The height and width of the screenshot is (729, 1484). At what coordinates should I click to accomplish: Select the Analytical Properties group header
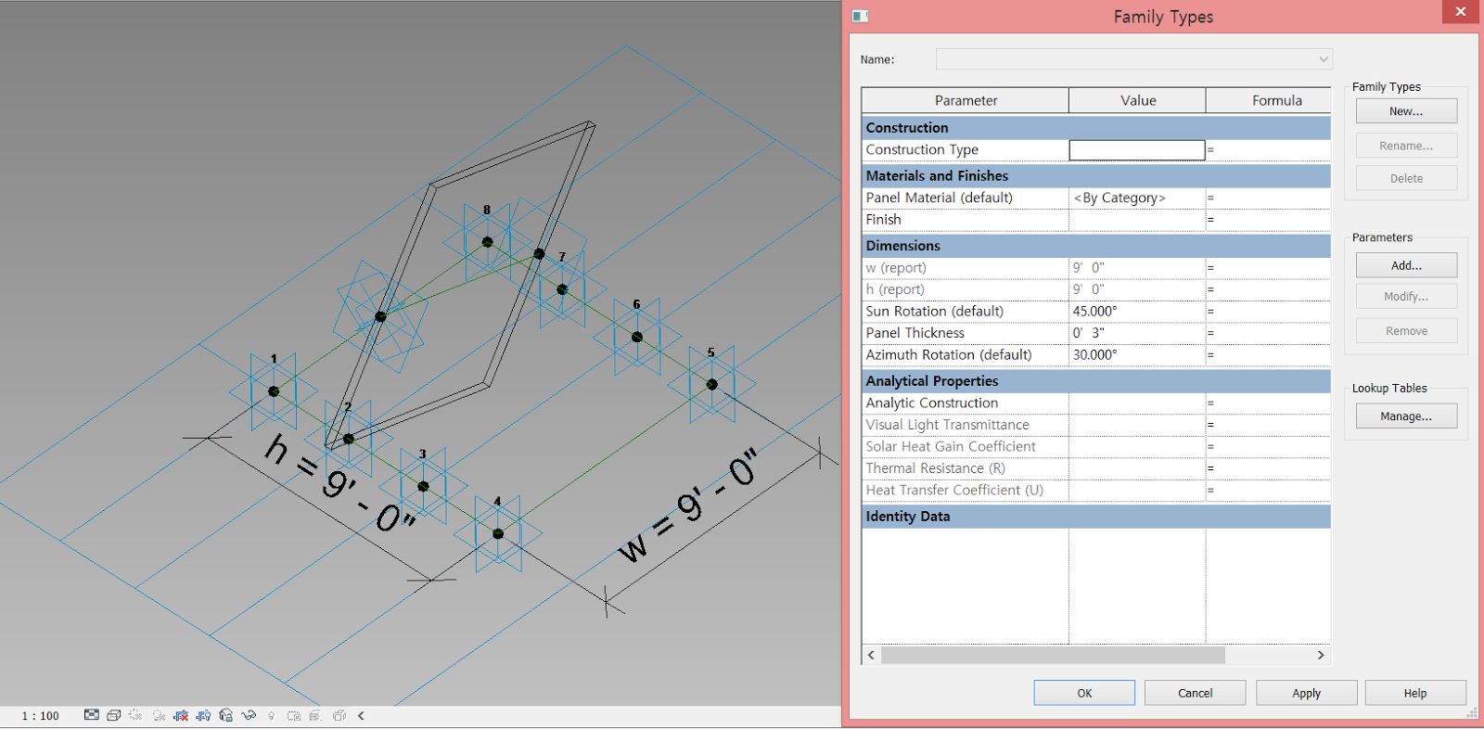(x=1096, y=381)
